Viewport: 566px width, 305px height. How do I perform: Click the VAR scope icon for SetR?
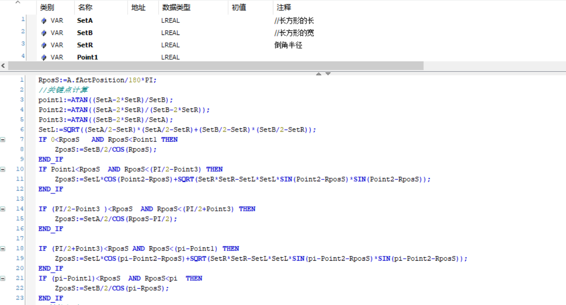[44, 45]
